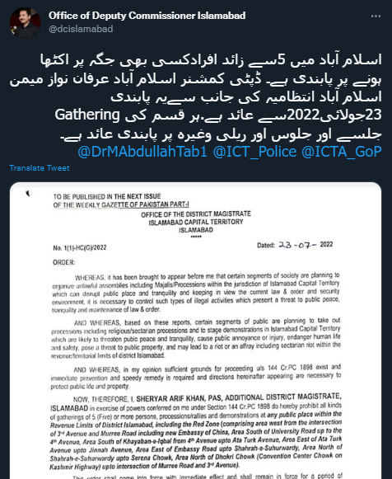Viewport: 392px width, 479px height.
Task: Click the handwritten date 23-07-2022
Action: pyautogui.click(x=306, y=245)
